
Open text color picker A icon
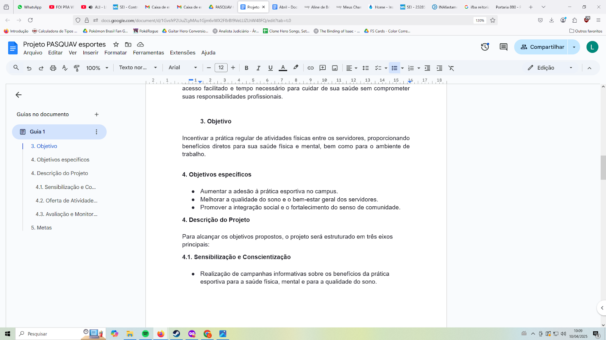point(283,68)
